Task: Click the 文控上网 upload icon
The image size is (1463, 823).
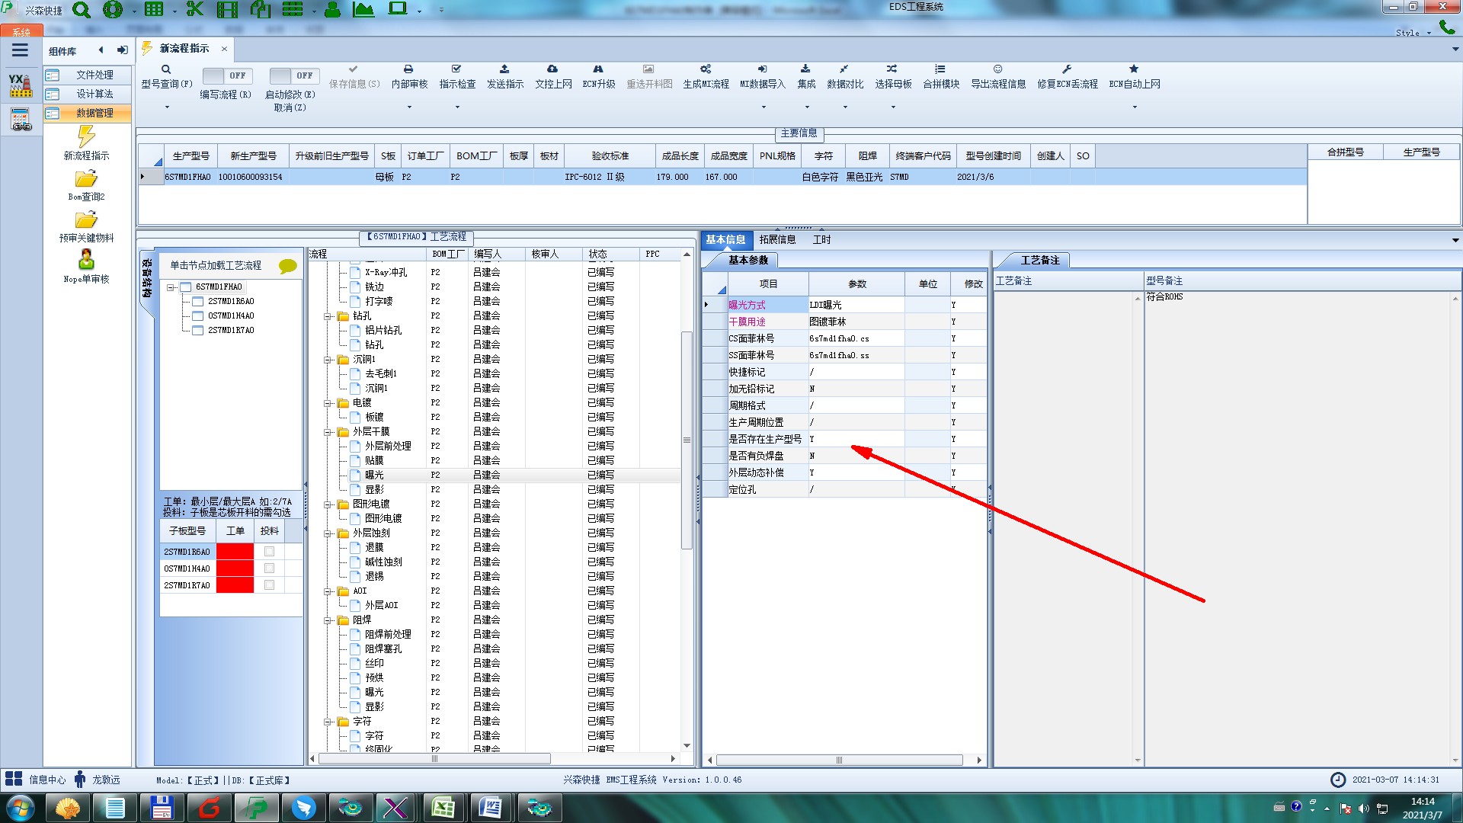Action: (552, 69)
